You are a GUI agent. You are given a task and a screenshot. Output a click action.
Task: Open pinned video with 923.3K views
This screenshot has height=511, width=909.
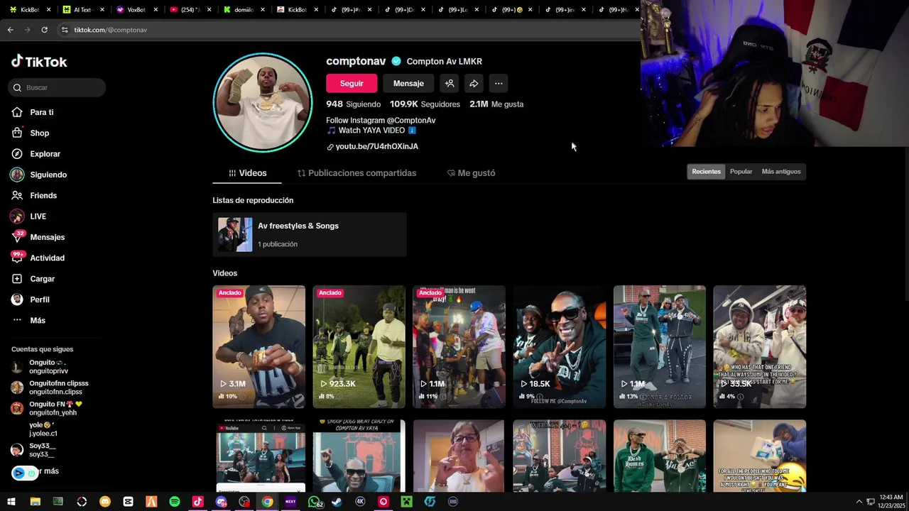359,346
